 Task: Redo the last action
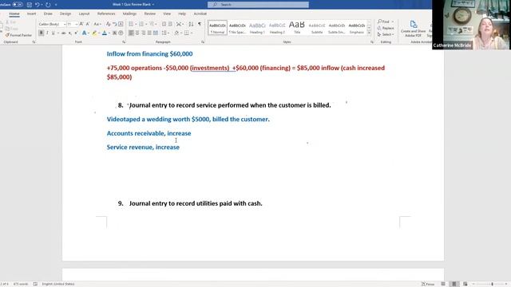point(48,5)
